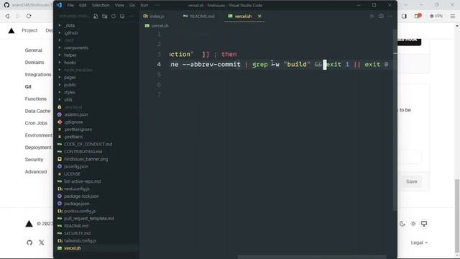Open Explorer more actions ellipsis
Screen dimensions: 460x259
coord(131,17)
